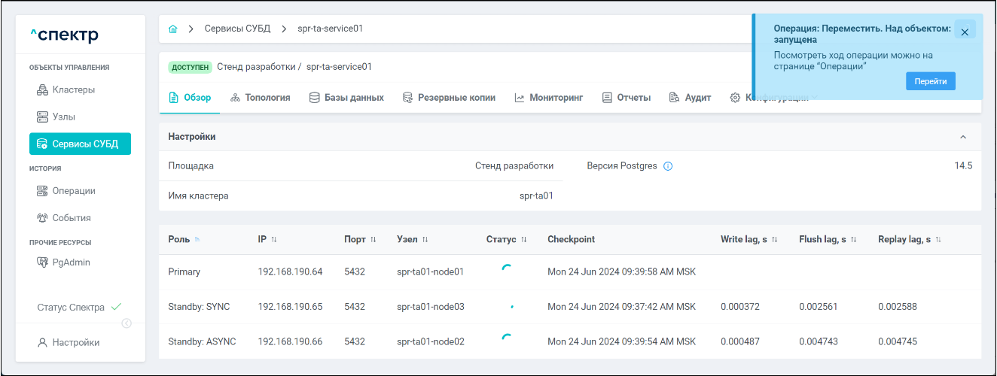The image size is (997, 376).
Task: Open Настройки at sidebar bottom
Action: (75, 343)
